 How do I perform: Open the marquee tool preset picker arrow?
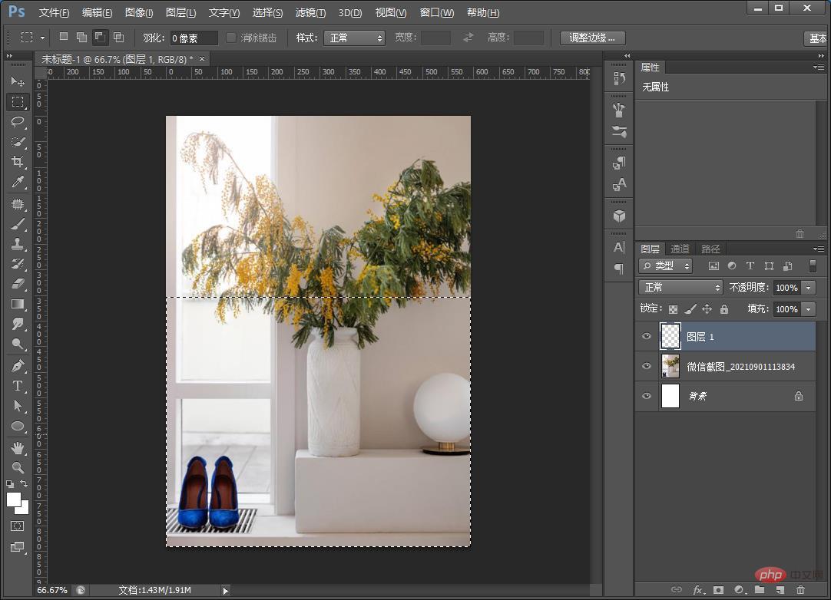pyautogui.click(x=42, y=38)
